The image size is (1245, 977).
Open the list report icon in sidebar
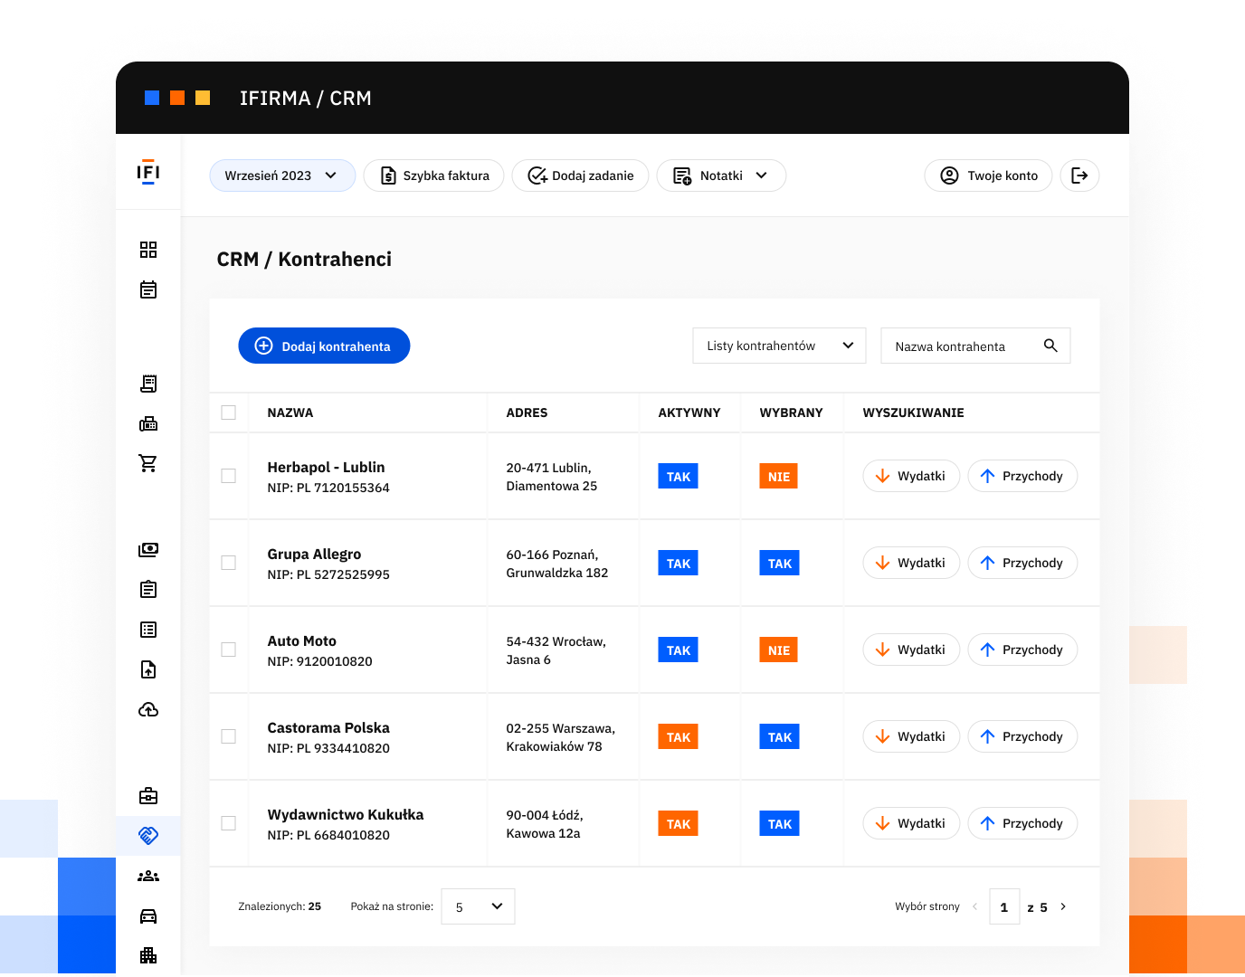148,630
